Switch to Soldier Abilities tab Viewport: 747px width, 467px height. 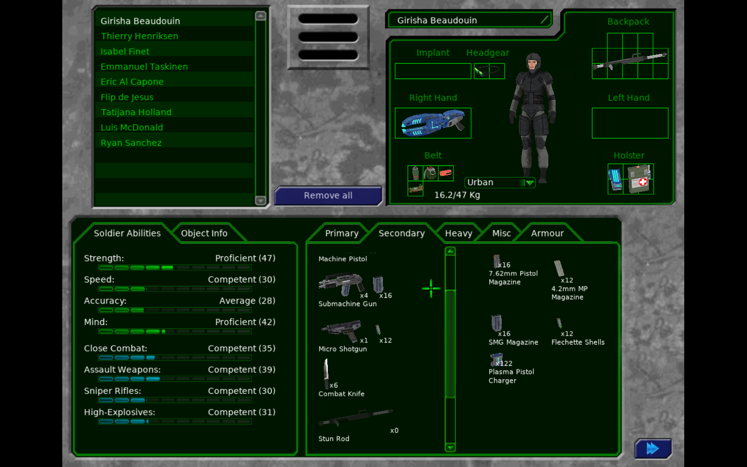point(127,233)
